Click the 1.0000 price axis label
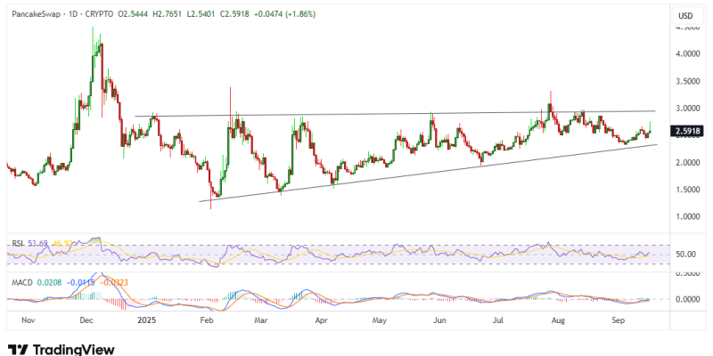Viewport: 713px width, 356px height. 687,216
